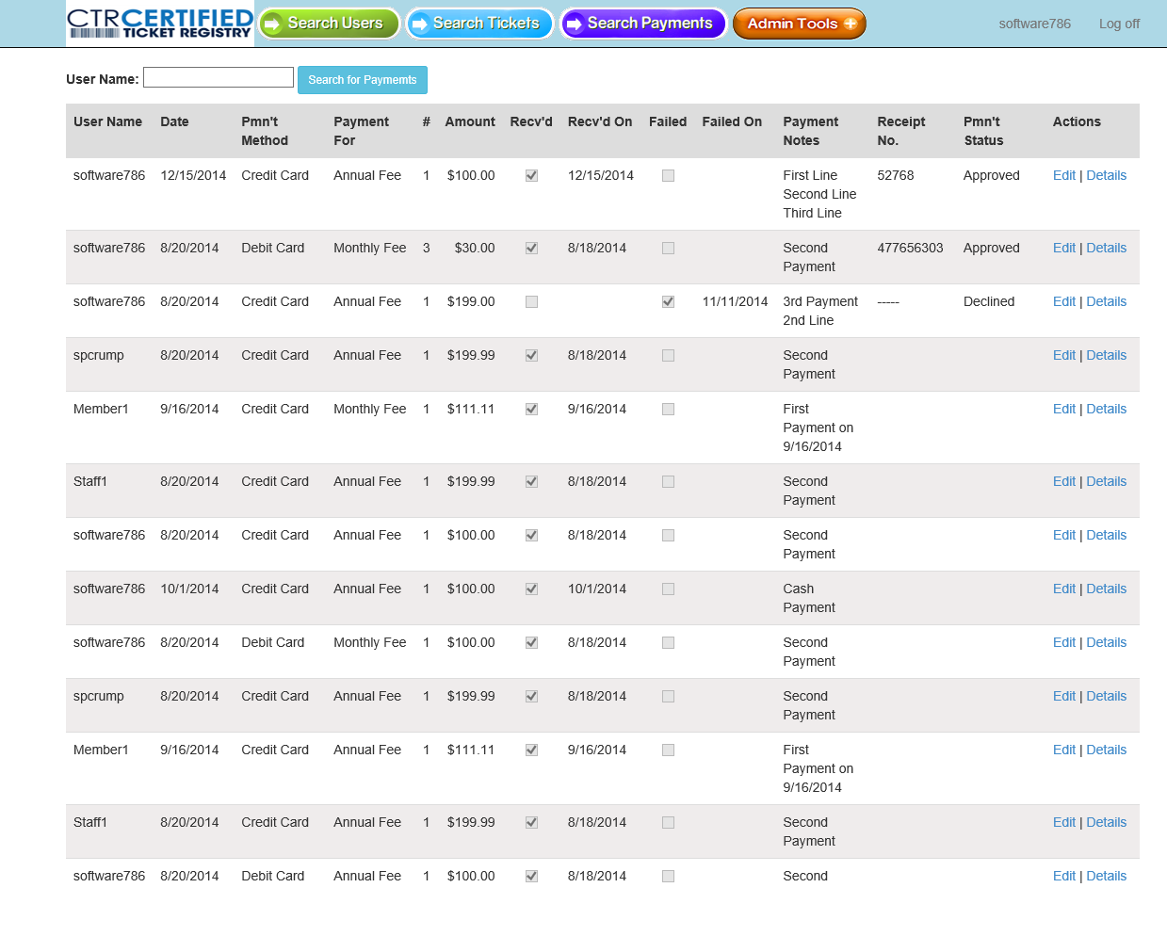
Task: Click the Pmn't Status column header
Action: (983, 131)
